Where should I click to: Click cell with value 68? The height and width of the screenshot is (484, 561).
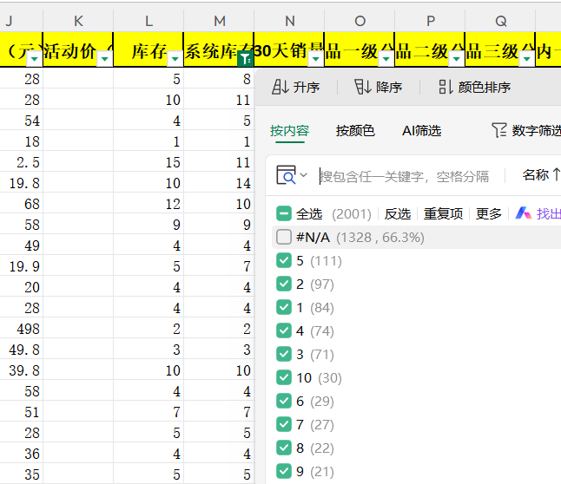21,204
